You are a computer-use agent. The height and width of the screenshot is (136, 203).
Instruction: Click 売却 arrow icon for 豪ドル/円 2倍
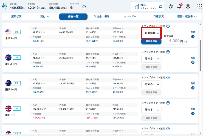193,62
